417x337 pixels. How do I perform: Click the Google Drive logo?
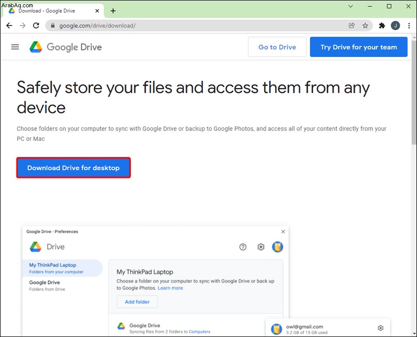pyautogui.click(x=66, y=47)
